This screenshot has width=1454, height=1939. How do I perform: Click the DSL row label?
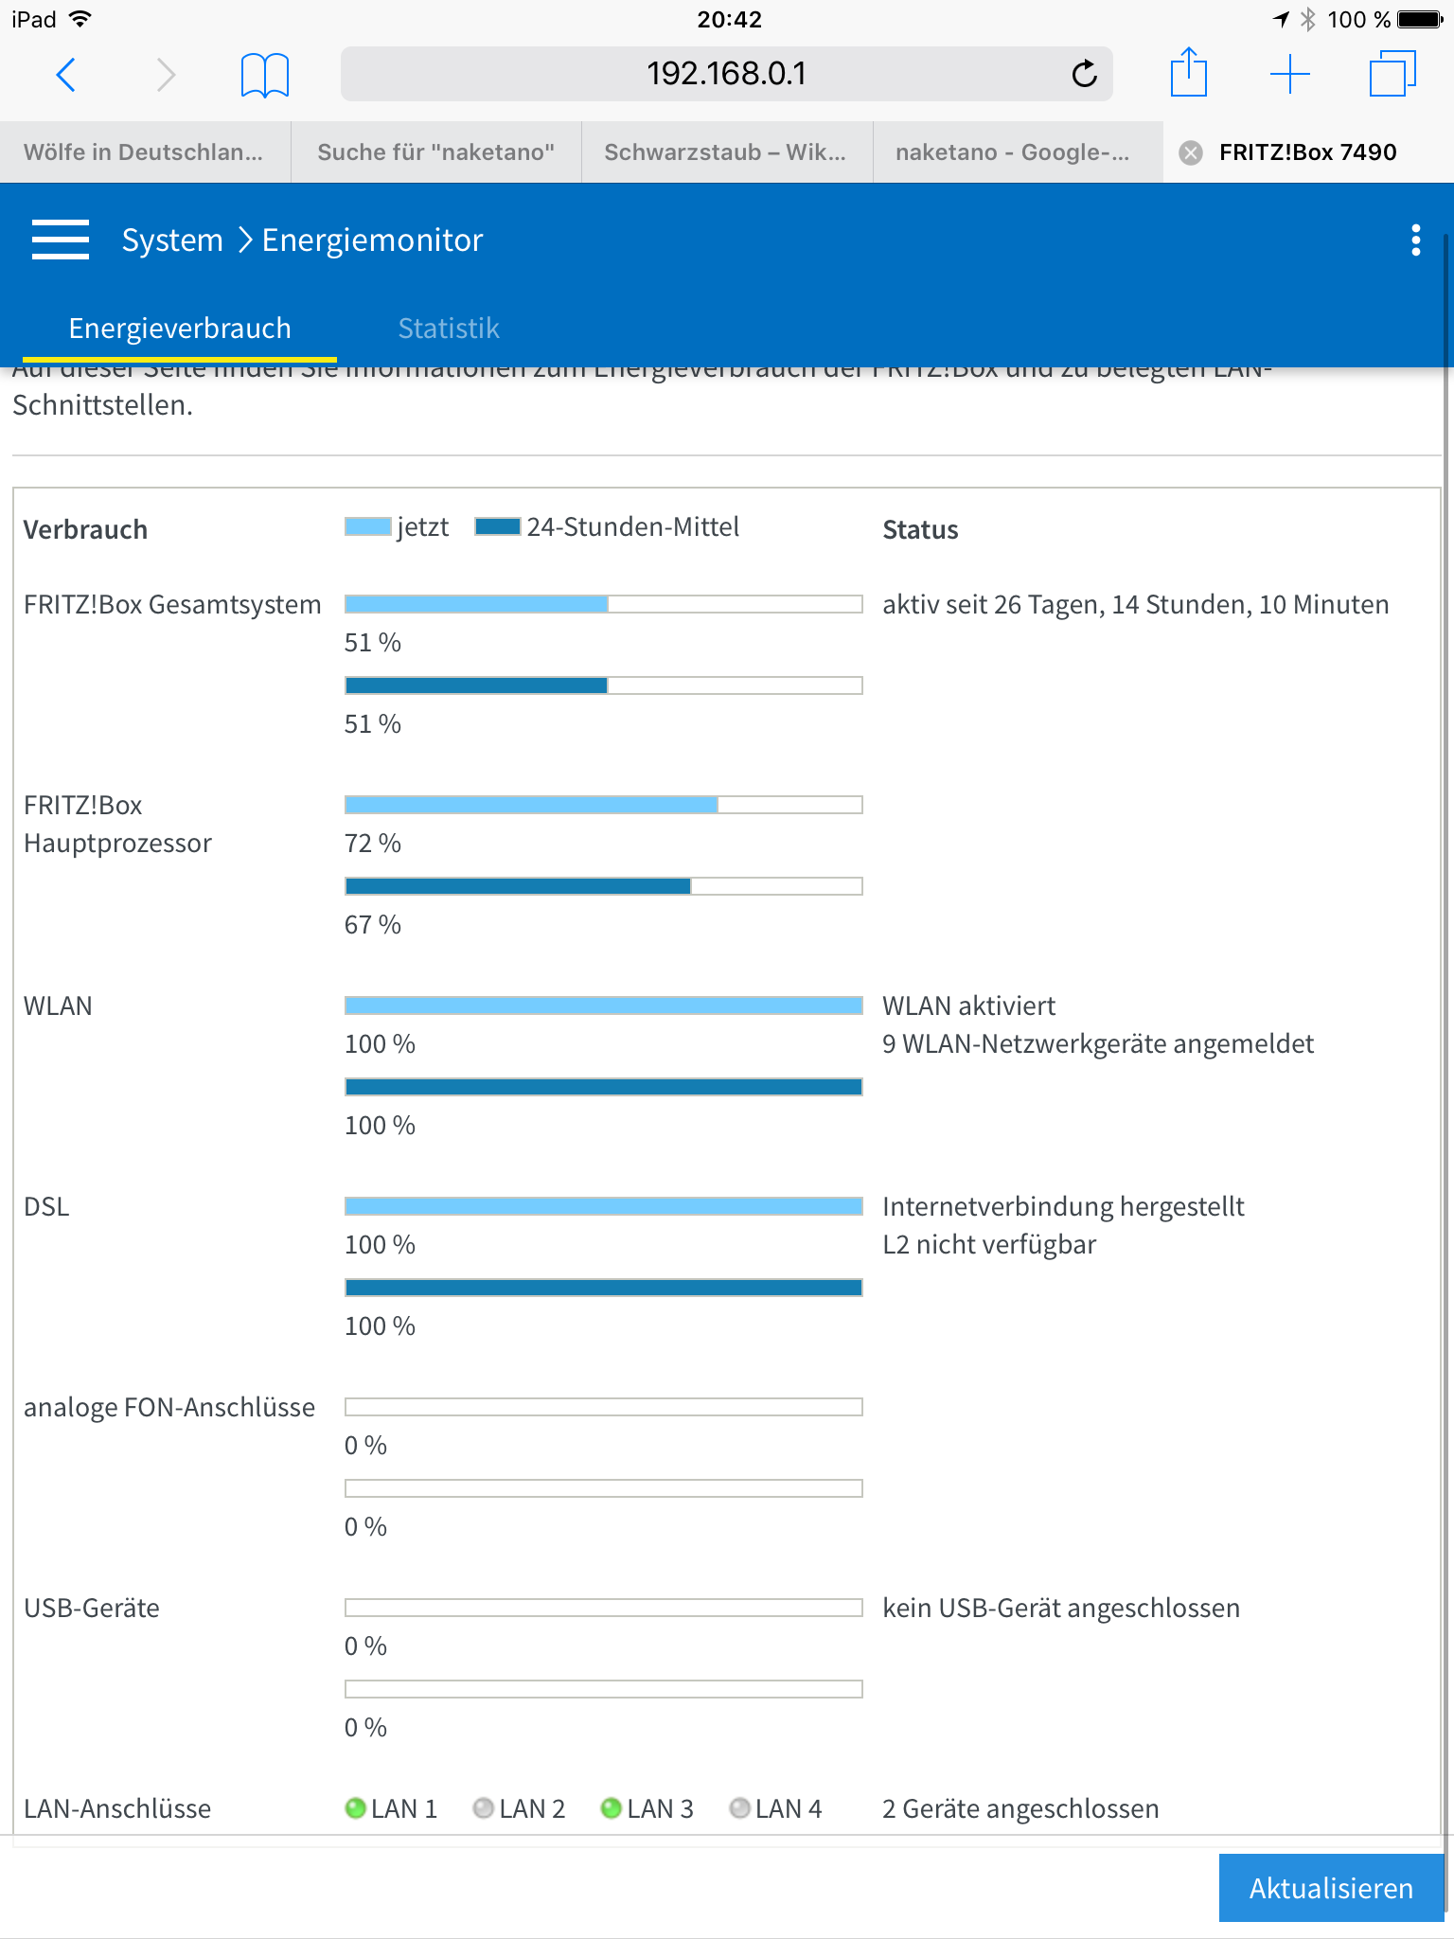click(46, 1207)
